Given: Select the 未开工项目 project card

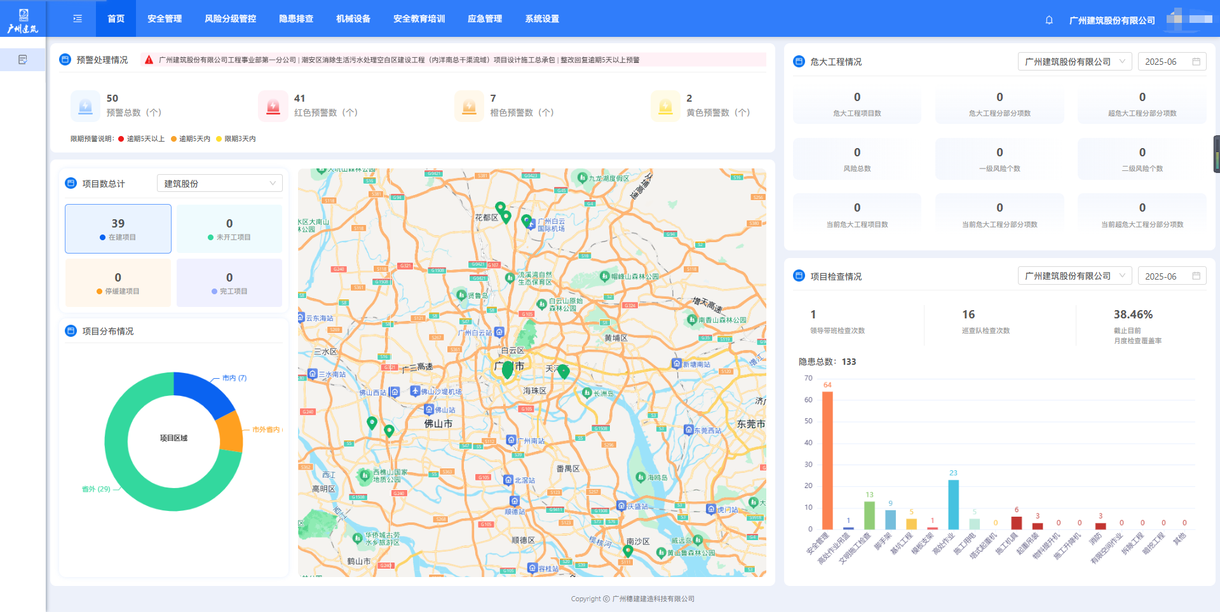Looking at the screenshot, I should point(229,229).
